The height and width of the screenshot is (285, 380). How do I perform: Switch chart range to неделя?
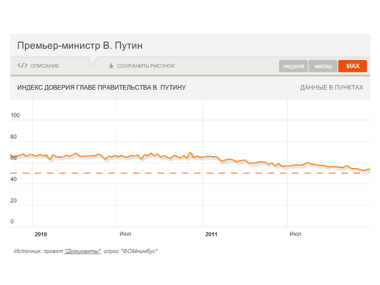pyautogui.click(x=294, y=66)
